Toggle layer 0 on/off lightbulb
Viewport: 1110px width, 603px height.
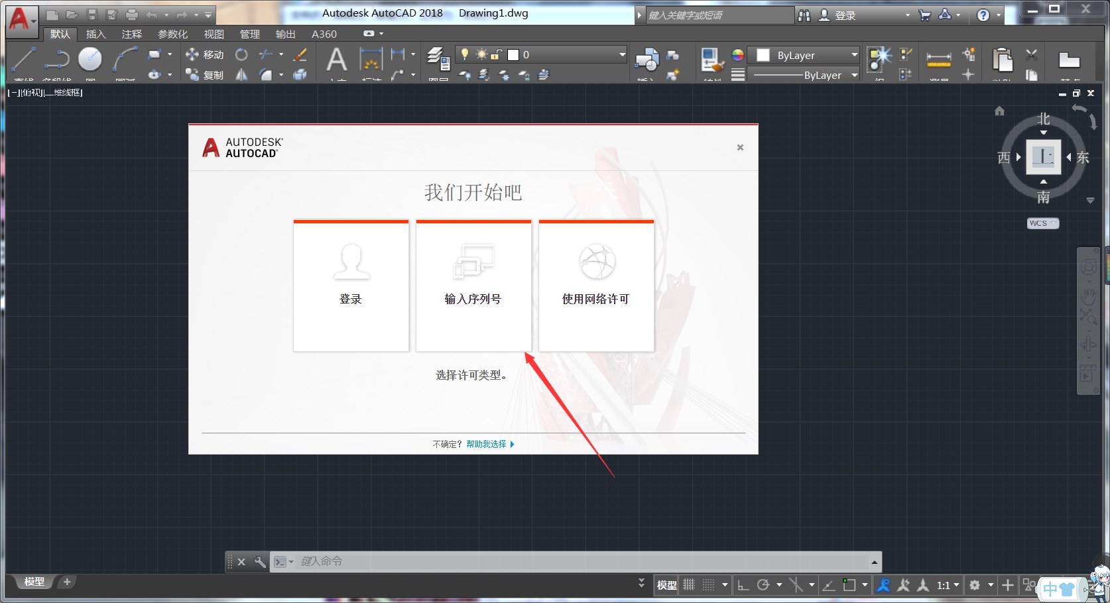pyautogui.click(x=465, y=54)
